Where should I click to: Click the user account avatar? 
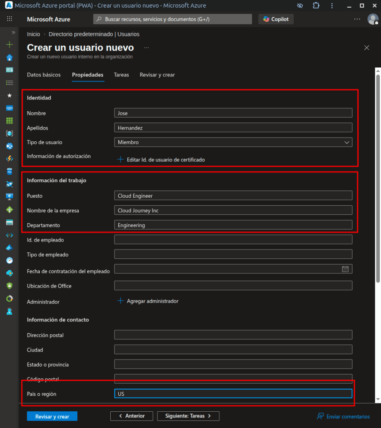372,19
